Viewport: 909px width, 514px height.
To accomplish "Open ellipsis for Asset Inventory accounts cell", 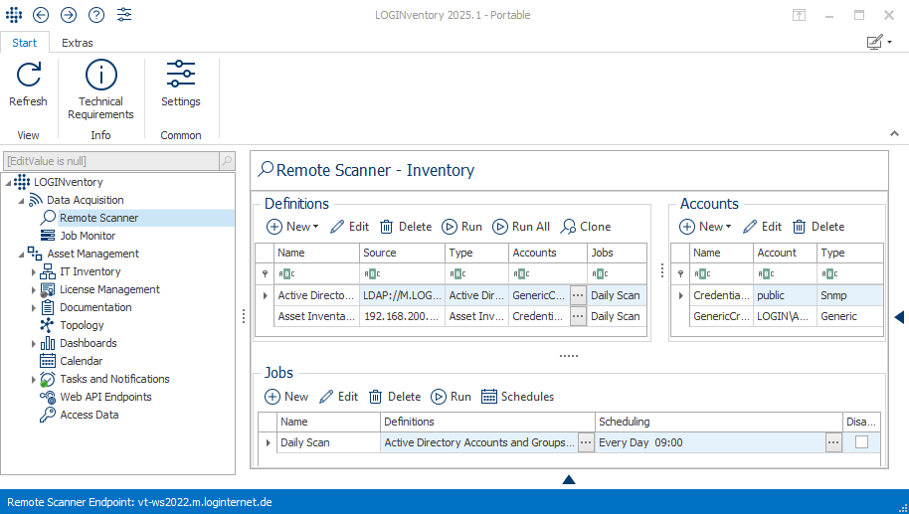I will [x=578, y=316].
